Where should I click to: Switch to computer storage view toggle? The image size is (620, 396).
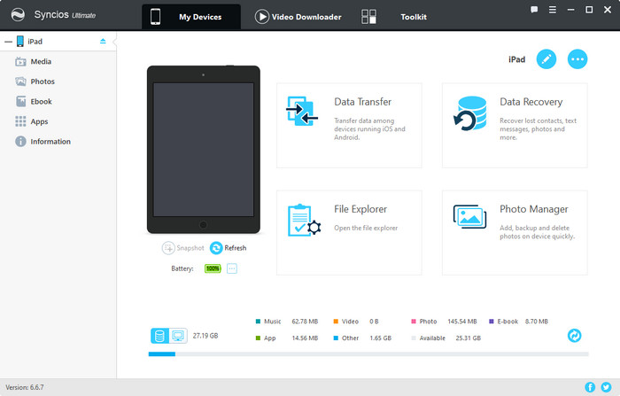[x=177, y=336]
